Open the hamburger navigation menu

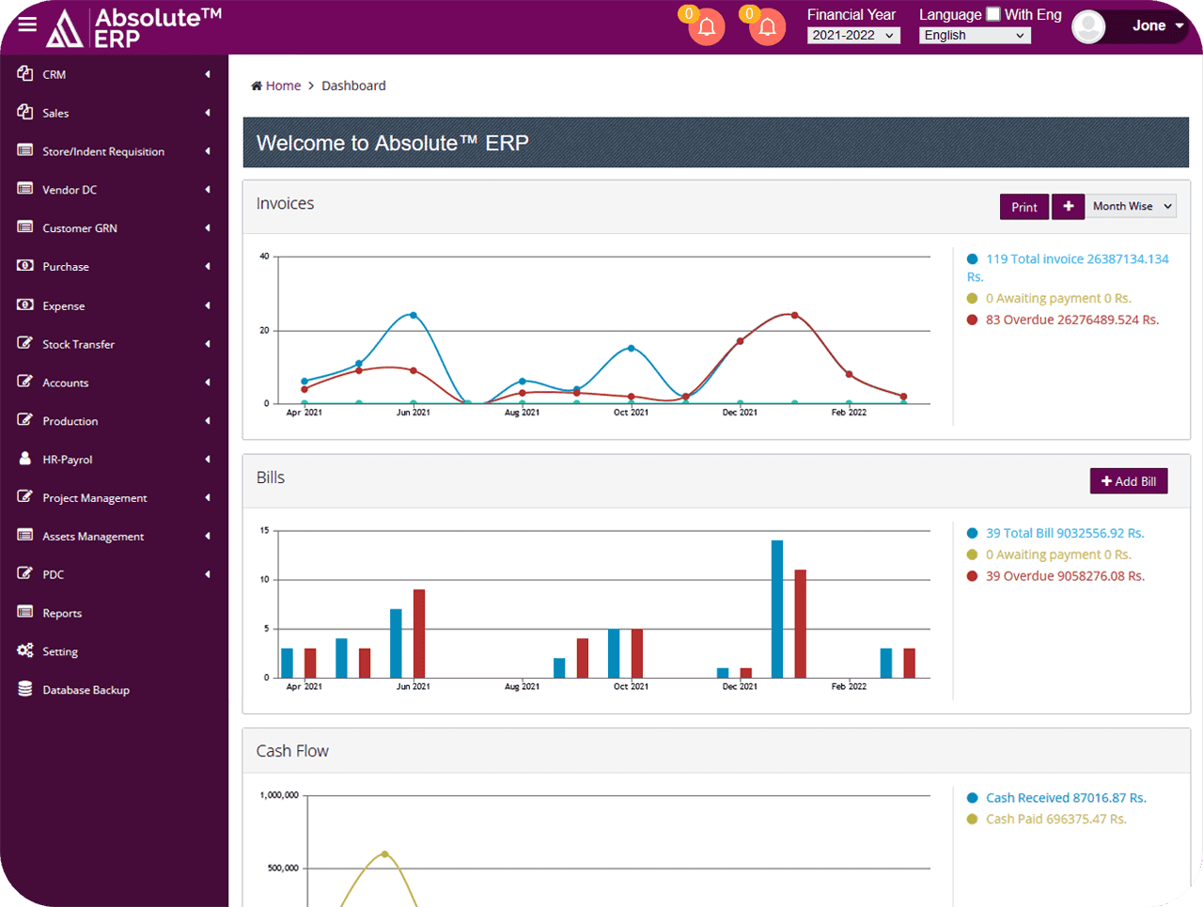[x=26, y=24]
